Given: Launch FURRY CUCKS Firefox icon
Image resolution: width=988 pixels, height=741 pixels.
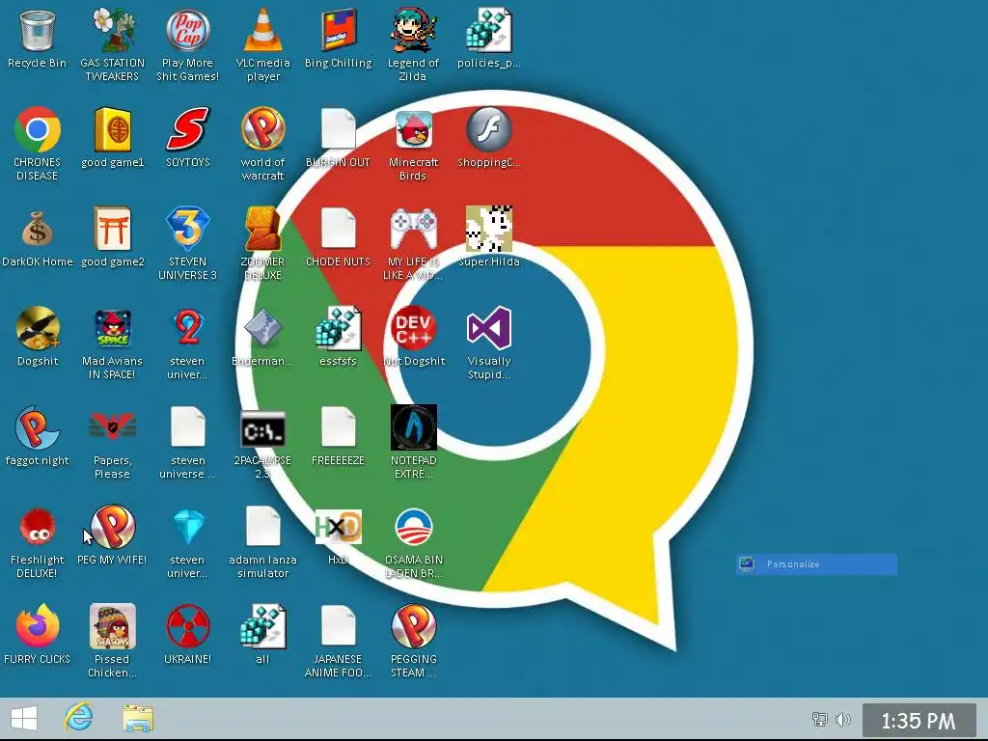Looking at the screenshot, I should point(38,625).
